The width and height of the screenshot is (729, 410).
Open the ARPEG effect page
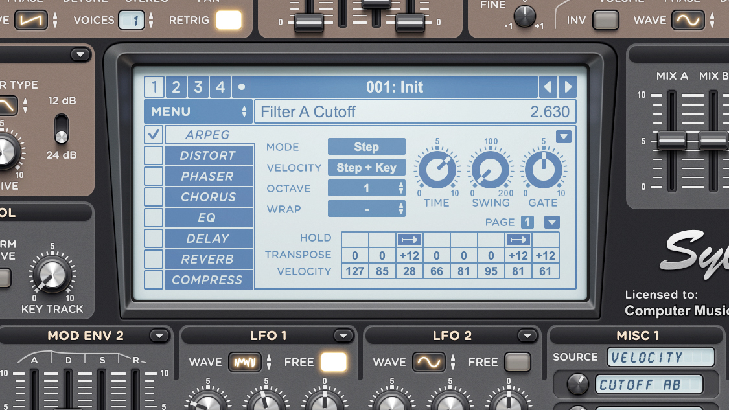coord(209,135)
